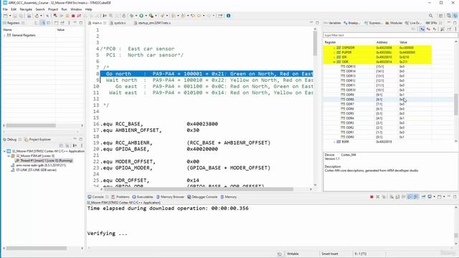Expand the IDR register node
This screenshot has width=459, height=258.
tap(334, 57)
